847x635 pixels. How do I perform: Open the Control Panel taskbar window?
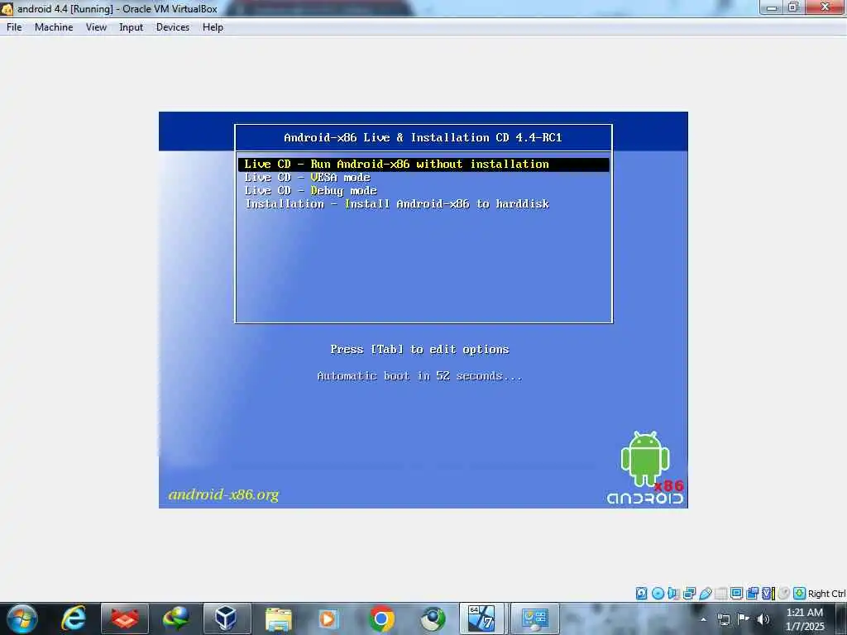pyautogui.click(x=535, y=618)
